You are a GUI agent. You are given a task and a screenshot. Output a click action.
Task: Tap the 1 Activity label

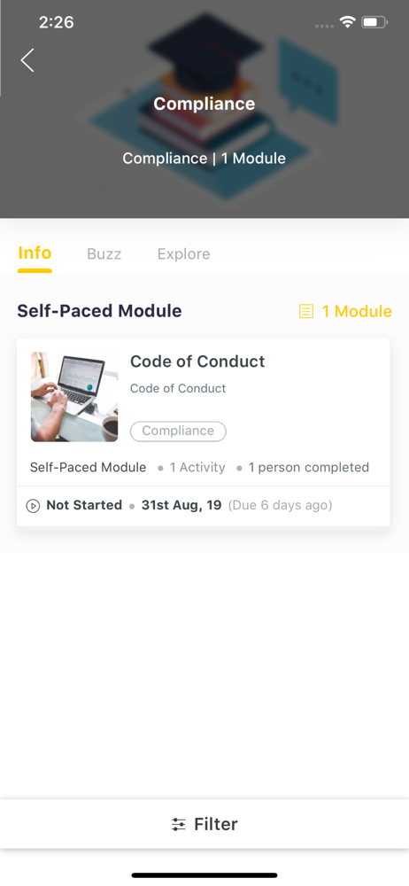click(x=197, y=468)
